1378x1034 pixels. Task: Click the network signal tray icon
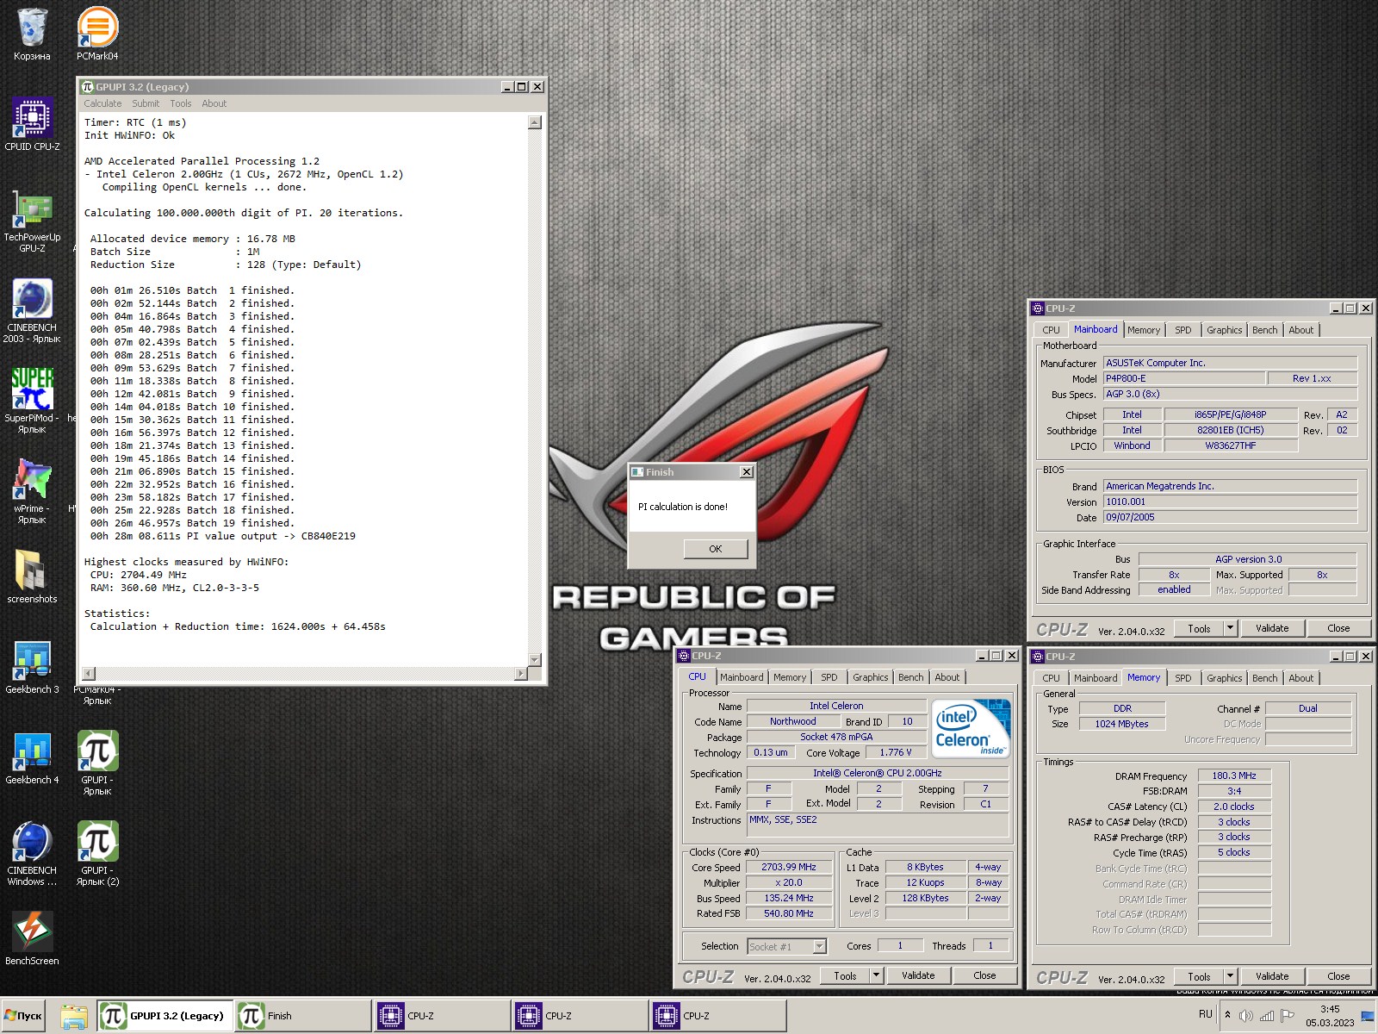[1267, 1016]
